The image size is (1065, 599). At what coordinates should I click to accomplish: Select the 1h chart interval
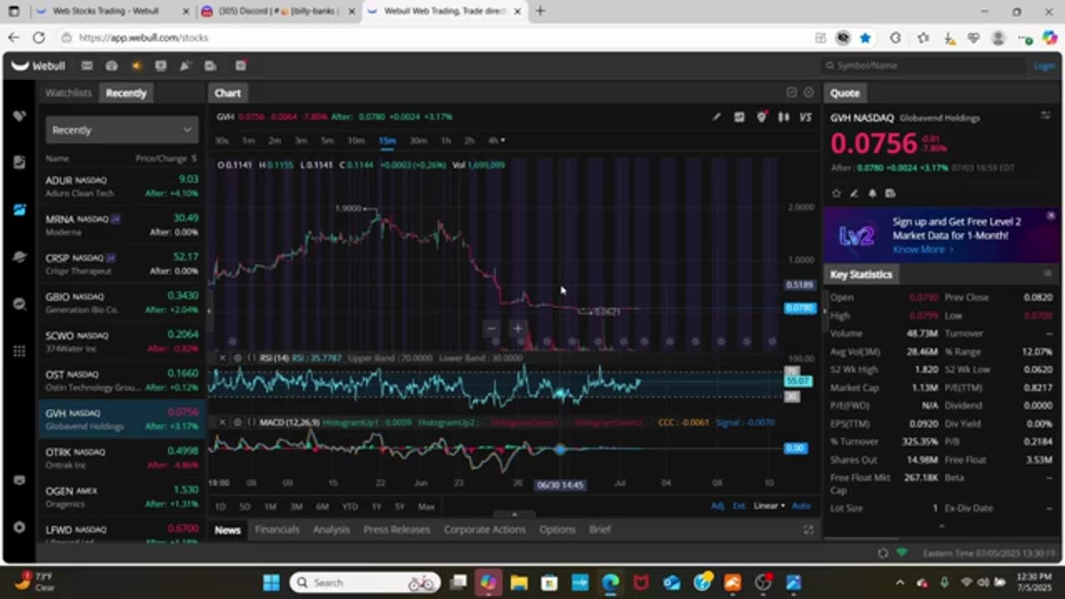[x=446, y=141]
